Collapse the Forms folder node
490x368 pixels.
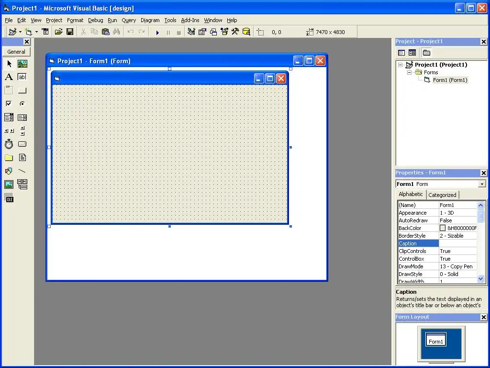click(410, 73)
